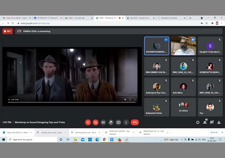Image resolution: width=225 pixels, height=158 pixels.
Task: Toggle the turned-off camera button
Action: coord(95,122)
